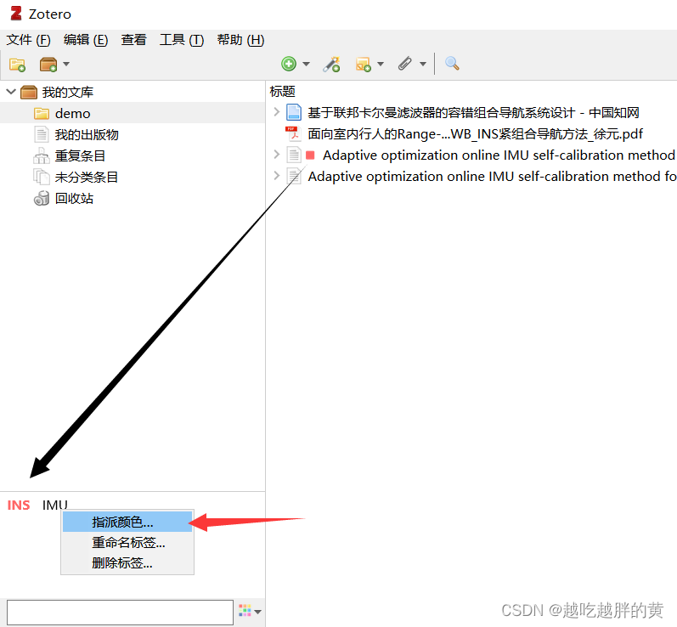Image resolution: width=677 pixels, height=627 pixels.
Task: Click the 标题 column header
Action: pyautogui.click(x=282, y=92)
